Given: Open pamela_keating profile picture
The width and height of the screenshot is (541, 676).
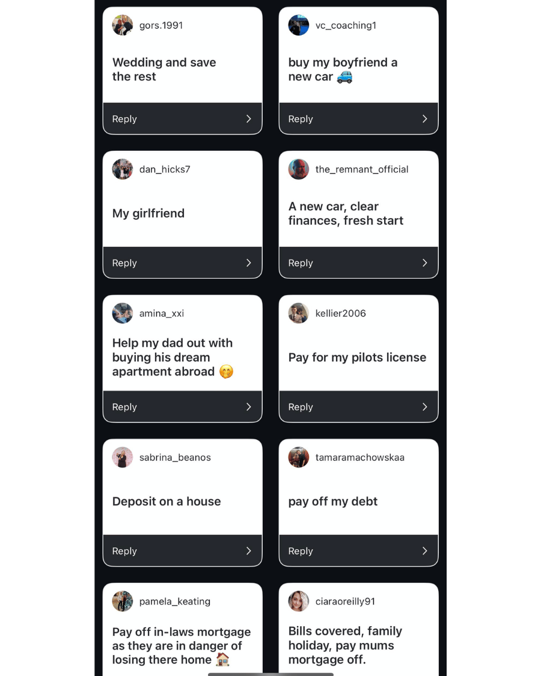Looking at the screenshot, I should pos(123,601).
